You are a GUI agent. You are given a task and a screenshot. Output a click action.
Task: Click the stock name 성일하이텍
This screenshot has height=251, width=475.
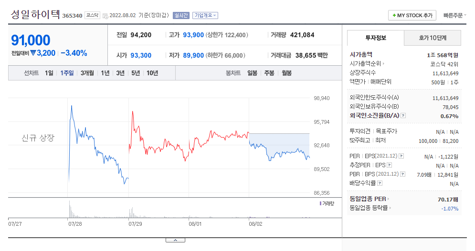(x=35, y=14)
